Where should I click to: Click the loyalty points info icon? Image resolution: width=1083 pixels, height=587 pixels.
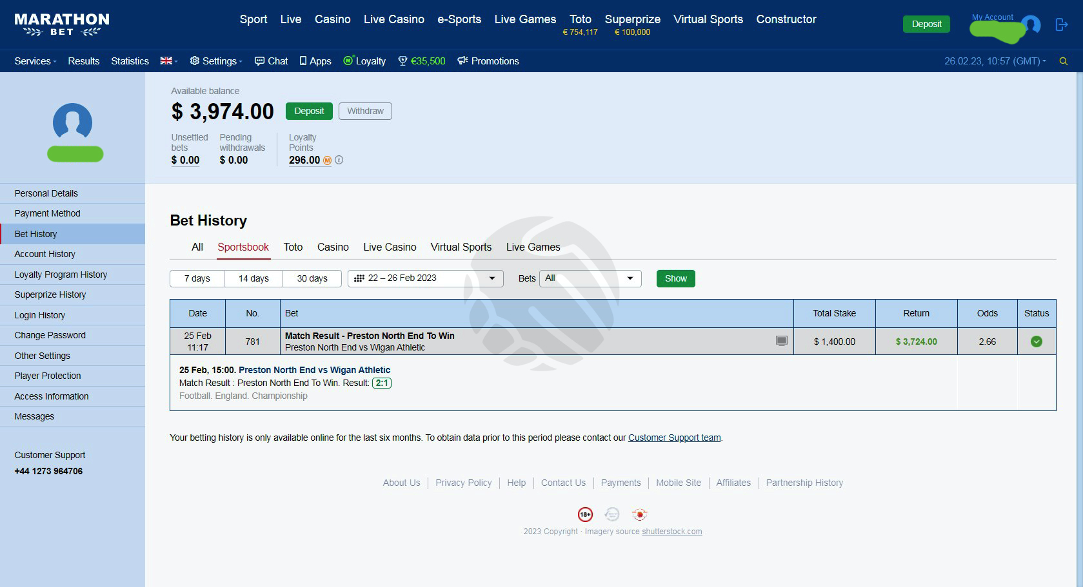point(339,160)
